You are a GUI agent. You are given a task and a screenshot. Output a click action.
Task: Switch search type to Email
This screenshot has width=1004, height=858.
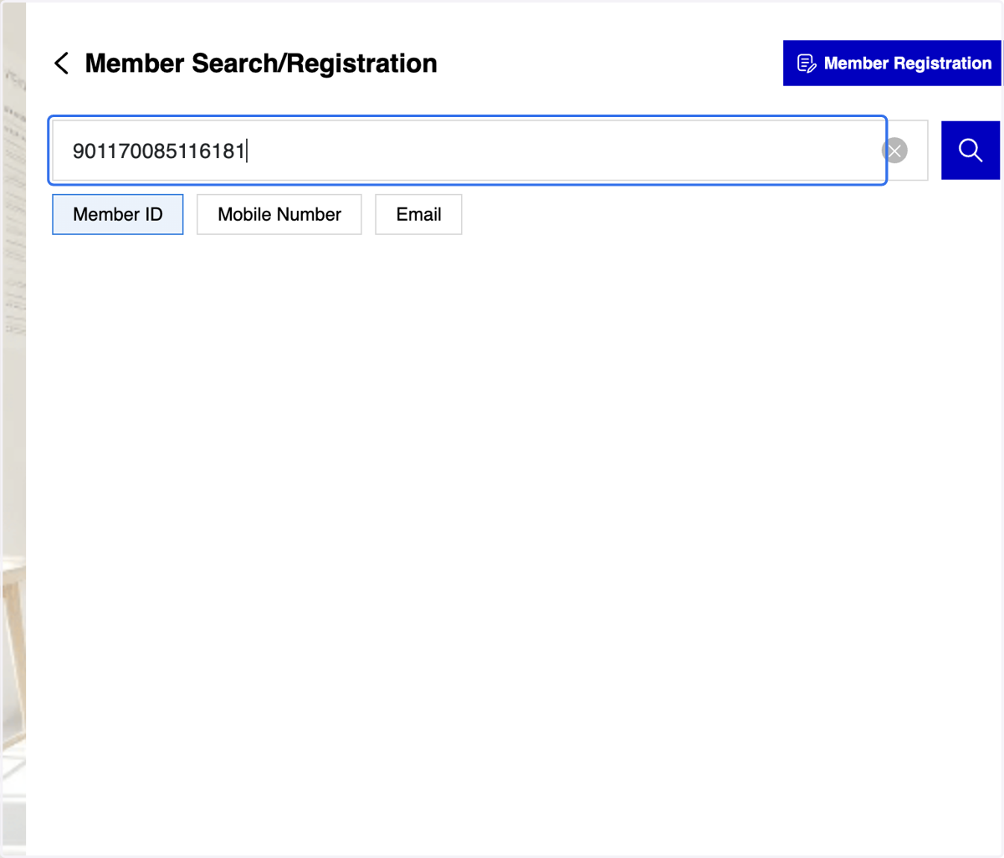tap(418, 215)
